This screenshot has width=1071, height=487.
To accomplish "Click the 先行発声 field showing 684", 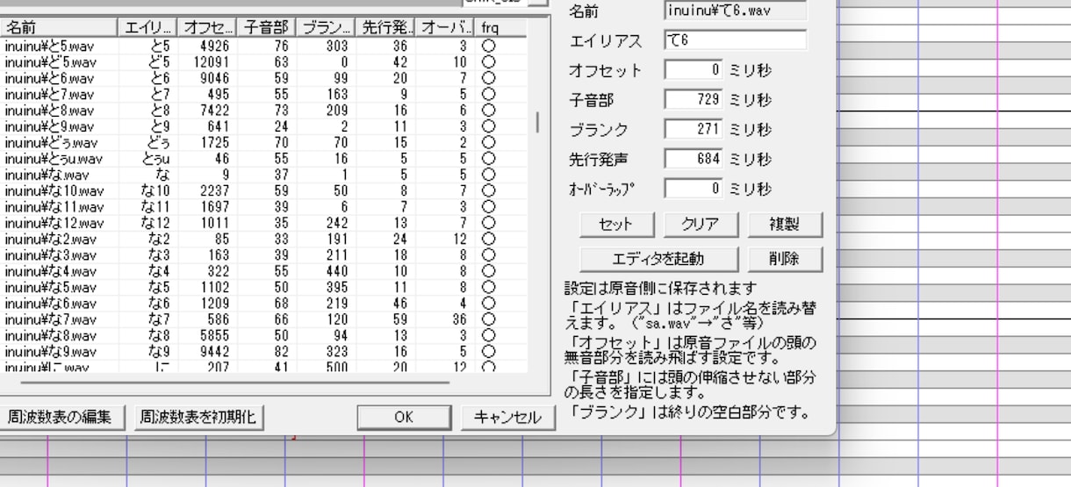I will (x=694, y=159).
